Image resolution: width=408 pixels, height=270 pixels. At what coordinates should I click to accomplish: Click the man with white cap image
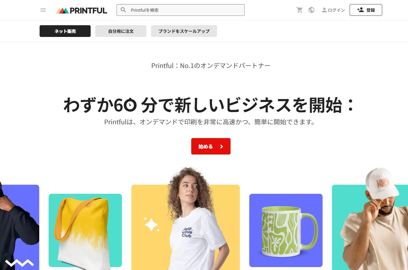pos(370,219)
